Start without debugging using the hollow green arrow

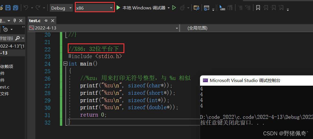click(x=174, y=8)
